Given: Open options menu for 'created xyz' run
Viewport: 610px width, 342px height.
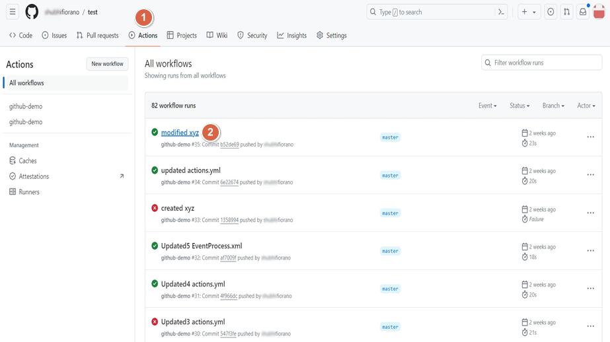Looking at the screenshot, I should point(590,213).
